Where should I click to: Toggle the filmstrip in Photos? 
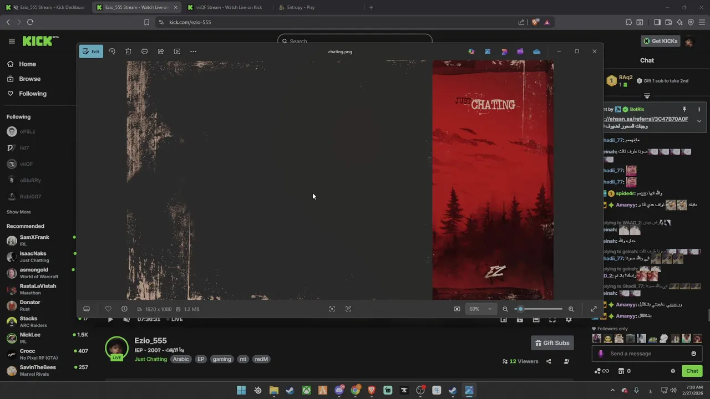point(87,309)
